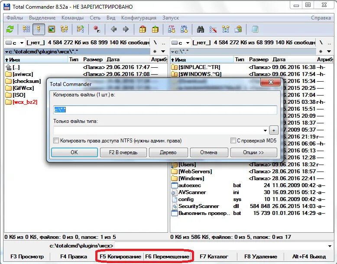
Task: Click the F7 Каталог function button
Action: pyautogui.click(x=214, y=257)
